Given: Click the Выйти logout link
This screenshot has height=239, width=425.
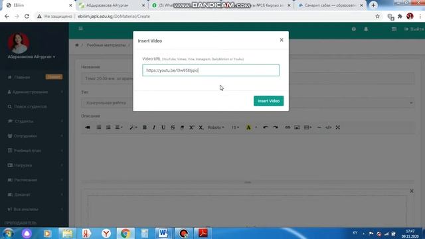Looking at the screenshot, I should [x=414, y=29].
